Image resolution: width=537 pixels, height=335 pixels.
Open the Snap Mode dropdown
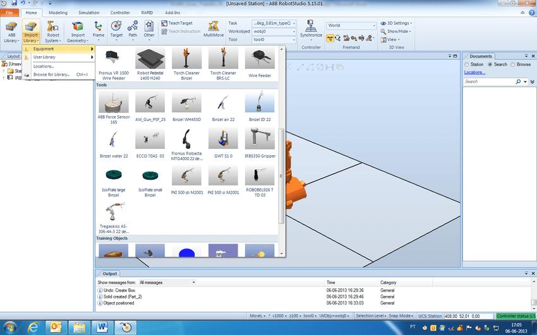(x=401, y=316)
